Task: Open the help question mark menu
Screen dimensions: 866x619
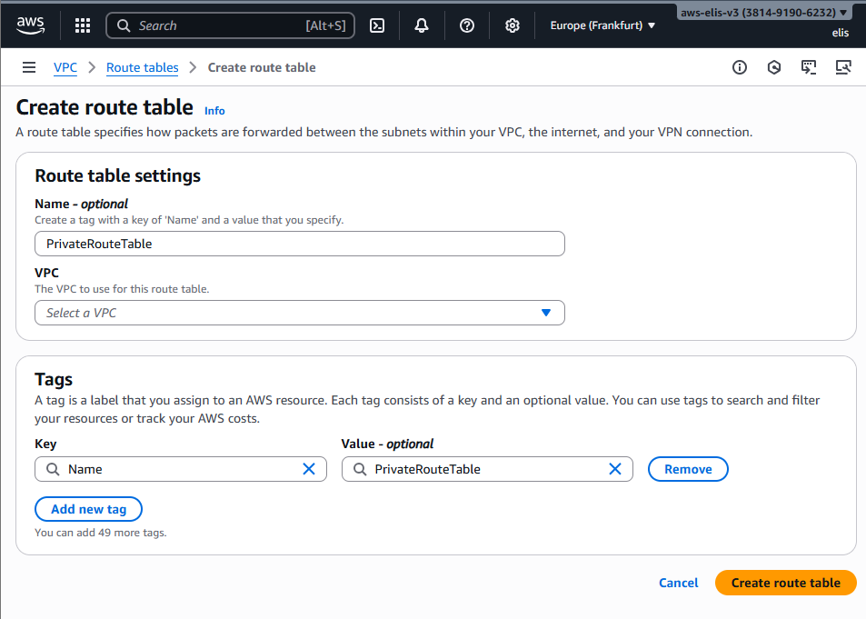Action: [467, 25]
